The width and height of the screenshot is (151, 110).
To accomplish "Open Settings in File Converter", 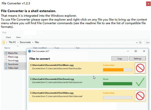I will [x=137, y=59].
